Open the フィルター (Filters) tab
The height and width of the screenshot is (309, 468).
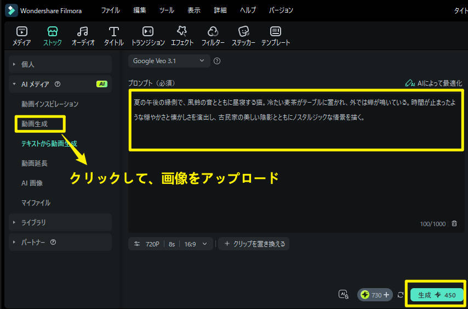point(213,36)
